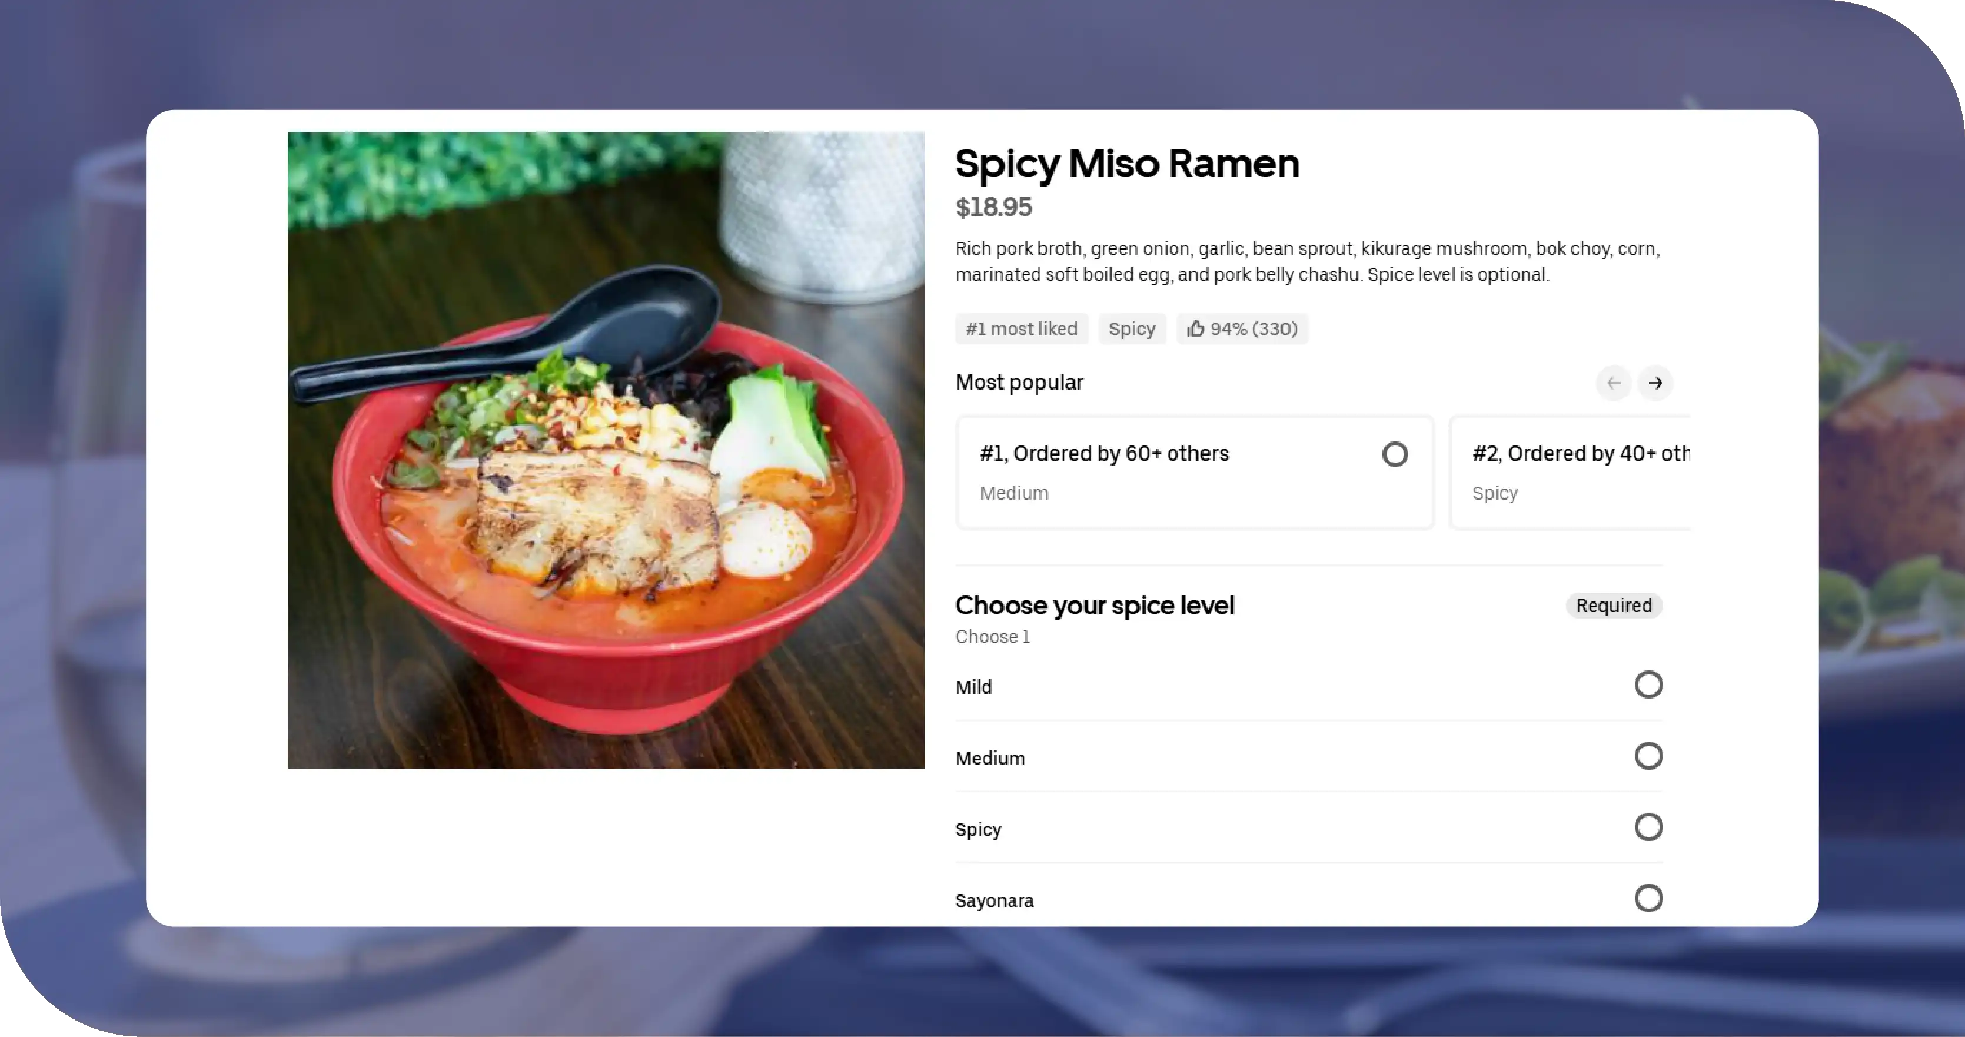Click the ramen description starting Rich pork broth
This screenshot has width=1965, height=1037.
(x=1308, y=262)
